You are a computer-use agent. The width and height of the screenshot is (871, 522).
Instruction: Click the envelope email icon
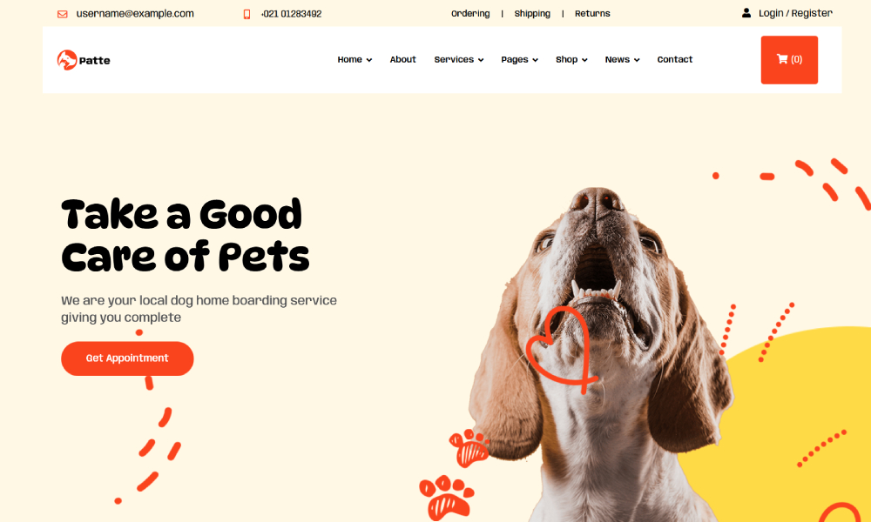[x=62, y=14]
